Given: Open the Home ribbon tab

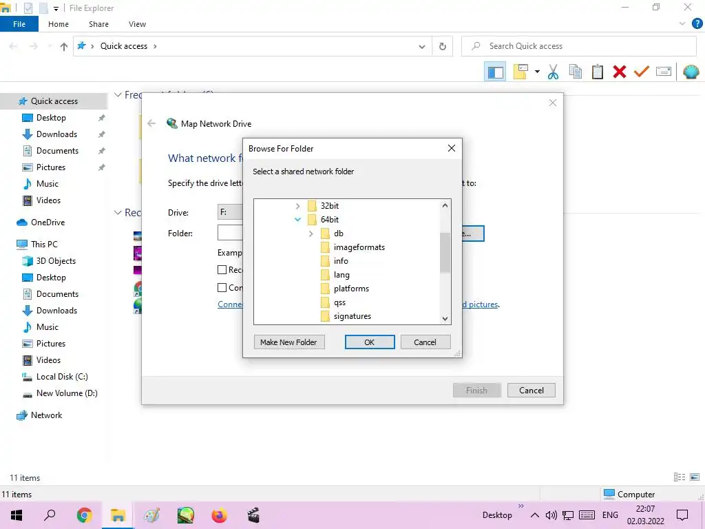Looking at the screenshot, I should point(59,24).
